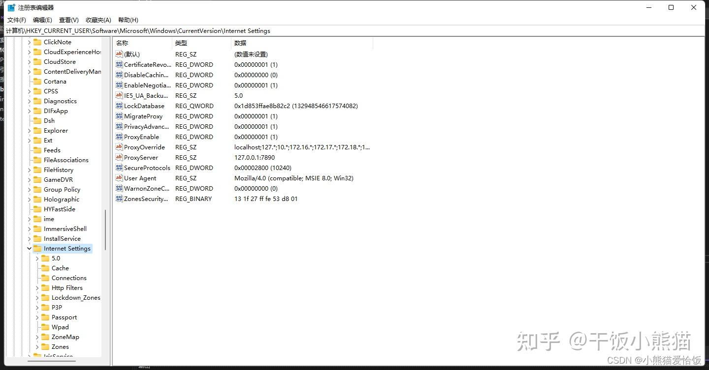The height and width of the screenshot is (370, 709).
Task: Click inside the registry path address bar
Action: tap(197, 30)
